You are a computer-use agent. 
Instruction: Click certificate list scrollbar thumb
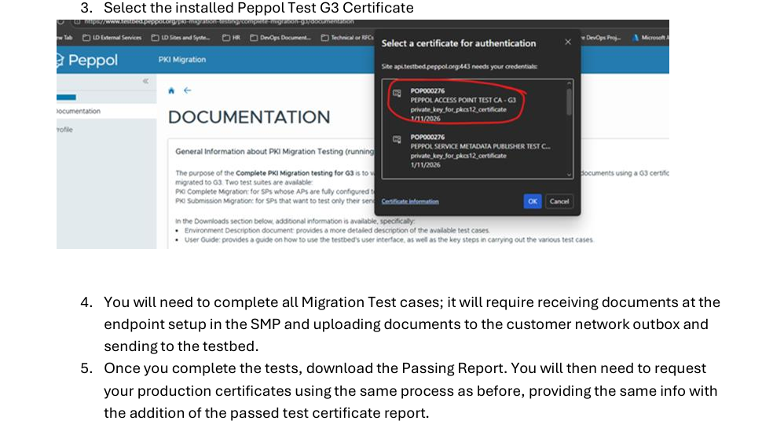pos(569,102)
